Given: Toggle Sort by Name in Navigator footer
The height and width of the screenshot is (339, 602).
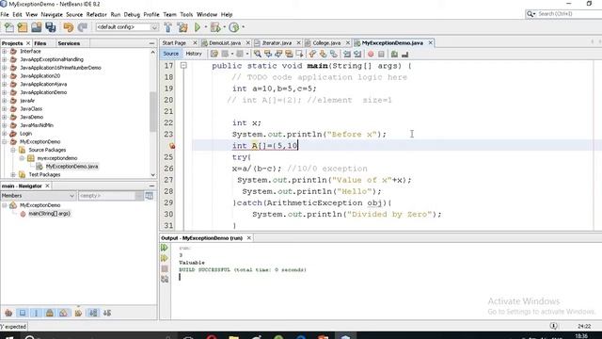Looking at the screenshot, I should point(93,313).
